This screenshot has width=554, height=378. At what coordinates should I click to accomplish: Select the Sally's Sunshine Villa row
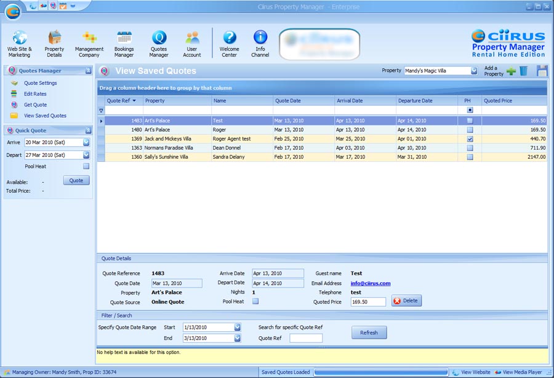click(322, 157)
